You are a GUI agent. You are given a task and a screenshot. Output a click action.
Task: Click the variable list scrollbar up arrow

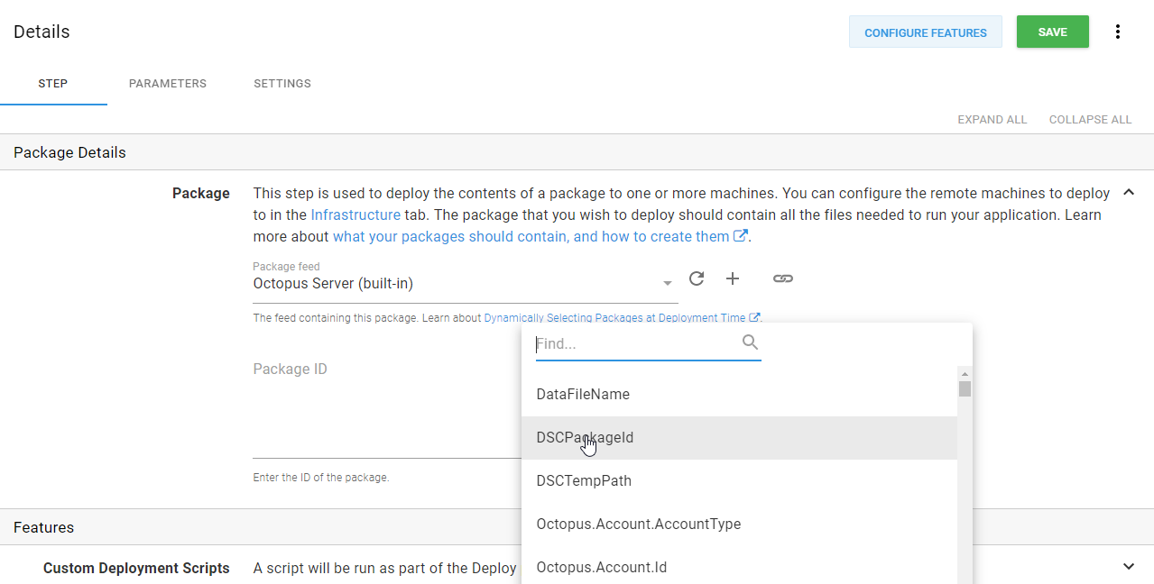point(965,374)
